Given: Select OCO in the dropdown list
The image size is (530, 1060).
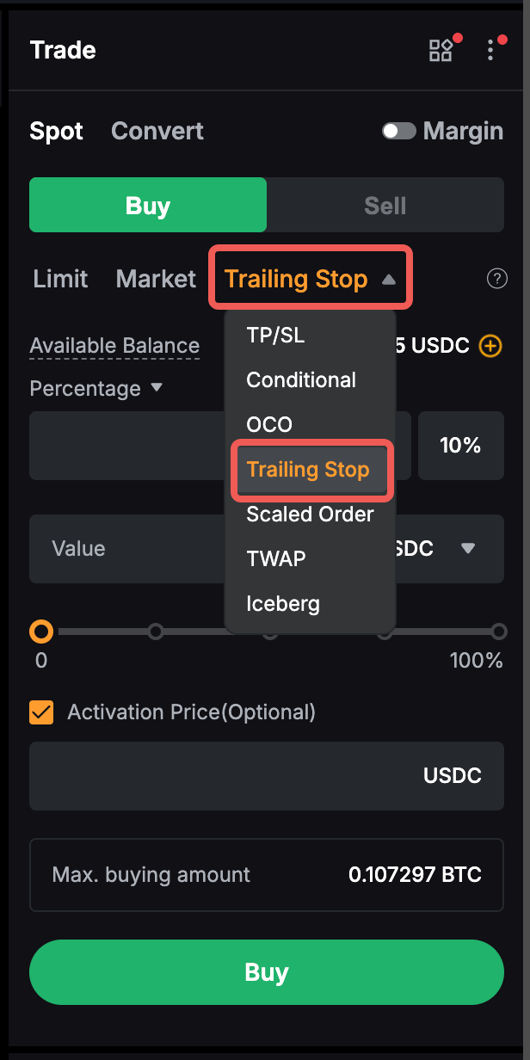Looking at the screenshot, I should pyautogui.click(x=269, y=425).
